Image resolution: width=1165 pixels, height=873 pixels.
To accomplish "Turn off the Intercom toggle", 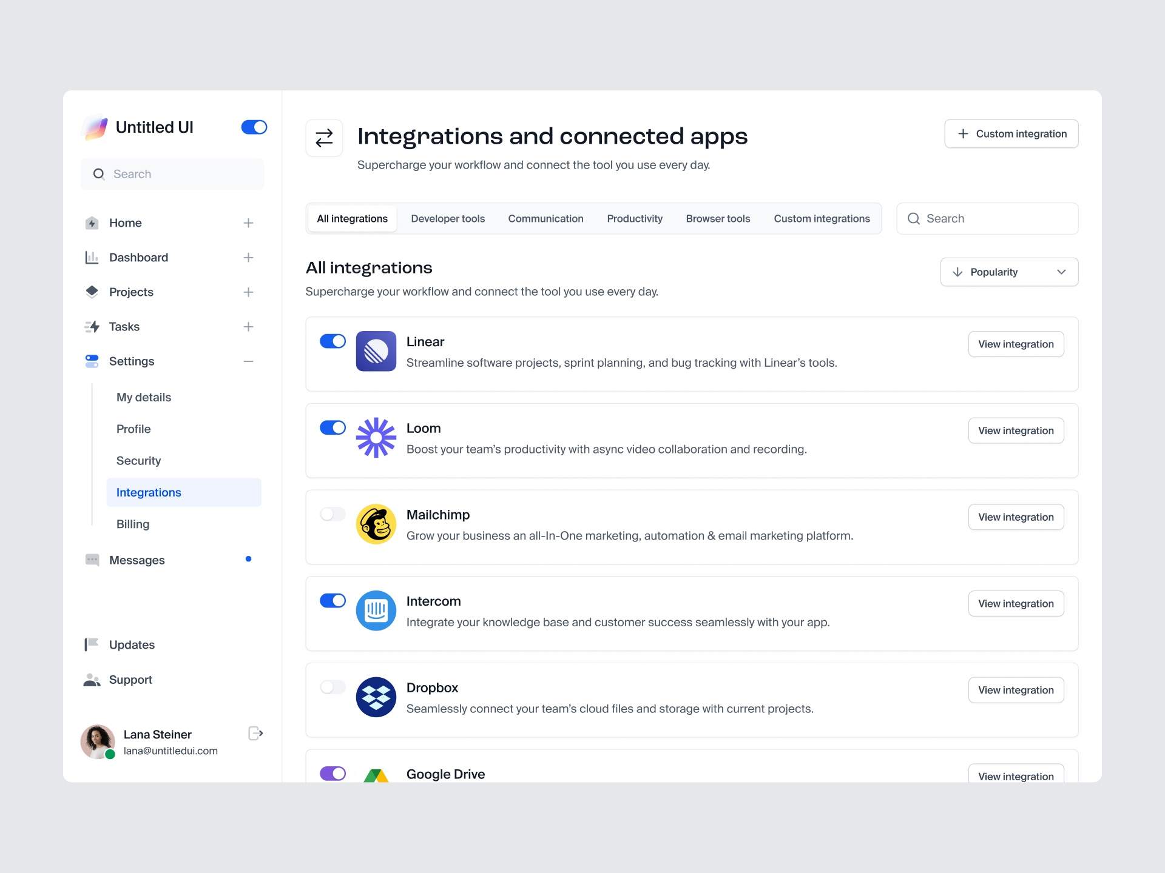I will pyautogui.click(x=333, y=601).
